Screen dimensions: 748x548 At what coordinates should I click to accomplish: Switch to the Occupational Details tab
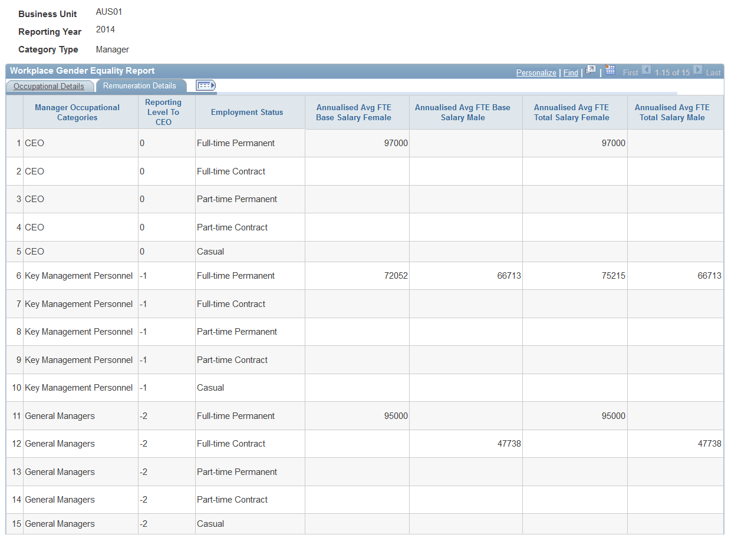click(x=50, y=85)
